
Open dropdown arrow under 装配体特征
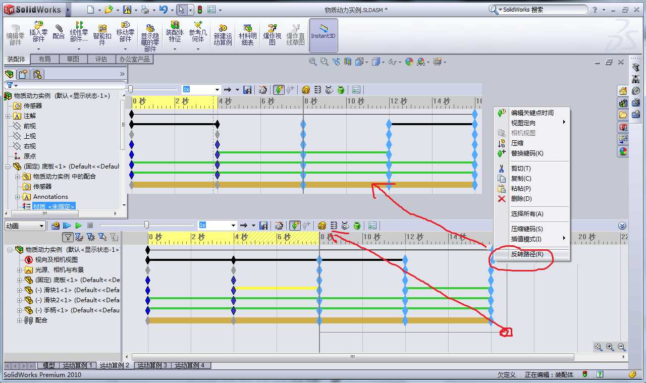point(175,49)
